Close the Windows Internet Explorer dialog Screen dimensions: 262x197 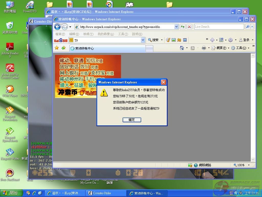click(163, 82)
